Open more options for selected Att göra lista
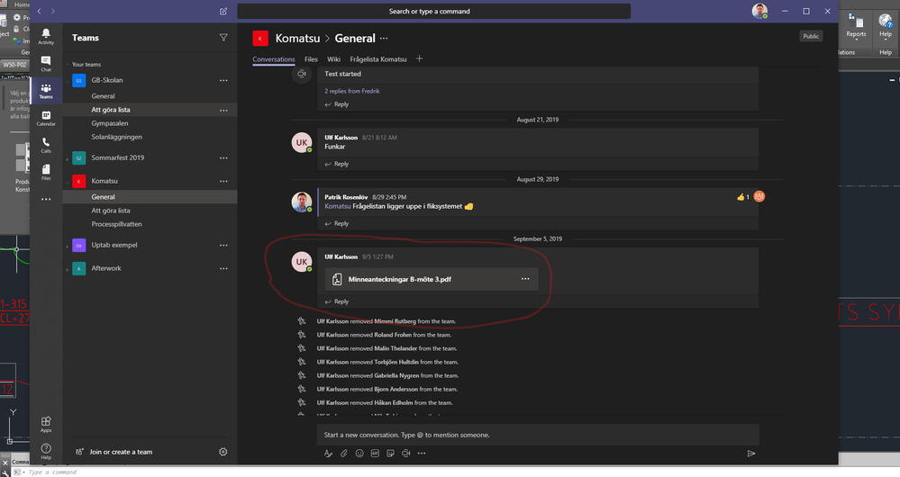This screenshot has width=900, height=477. click(223, 110)
